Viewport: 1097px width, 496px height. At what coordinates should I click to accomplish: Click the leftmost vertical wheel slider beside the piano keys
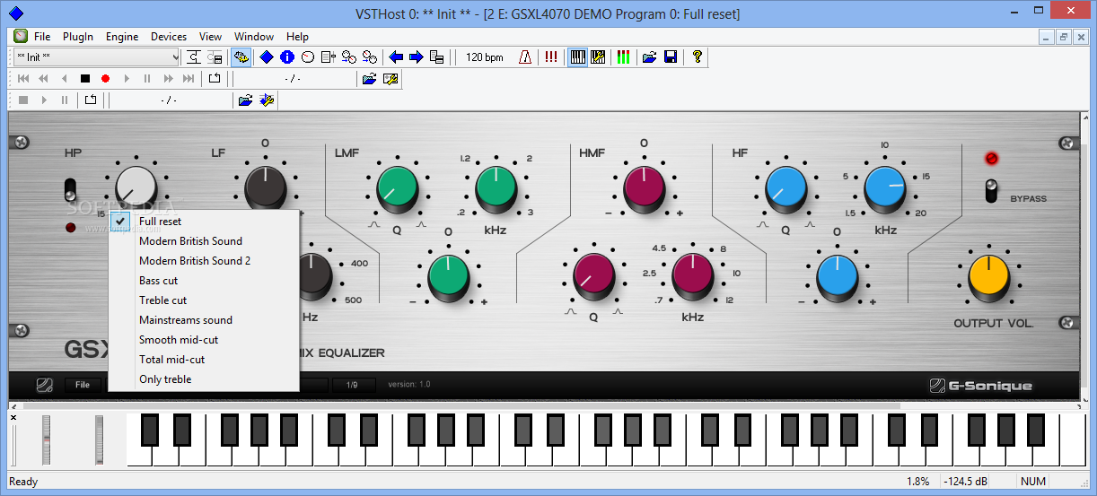pyautogui.click(x=47, y=439)
